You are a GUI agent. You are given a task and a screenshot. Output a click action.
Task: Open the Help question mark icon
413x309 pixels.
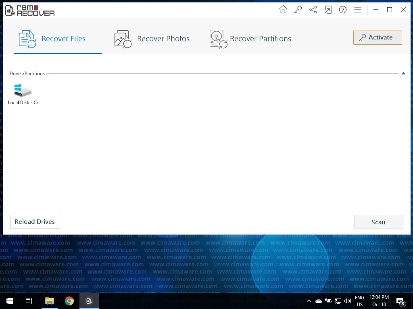(x=343, y=10)
